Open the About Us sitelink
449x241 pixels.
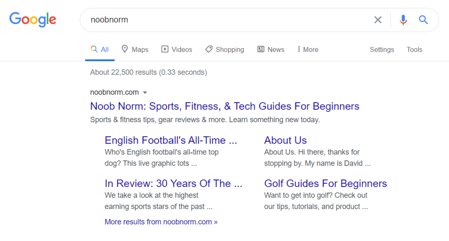coord(285,140)
